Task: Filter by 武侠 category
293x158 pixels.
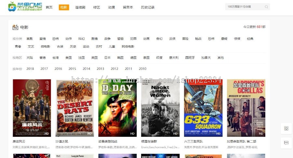Action: (x=172, y=39)
